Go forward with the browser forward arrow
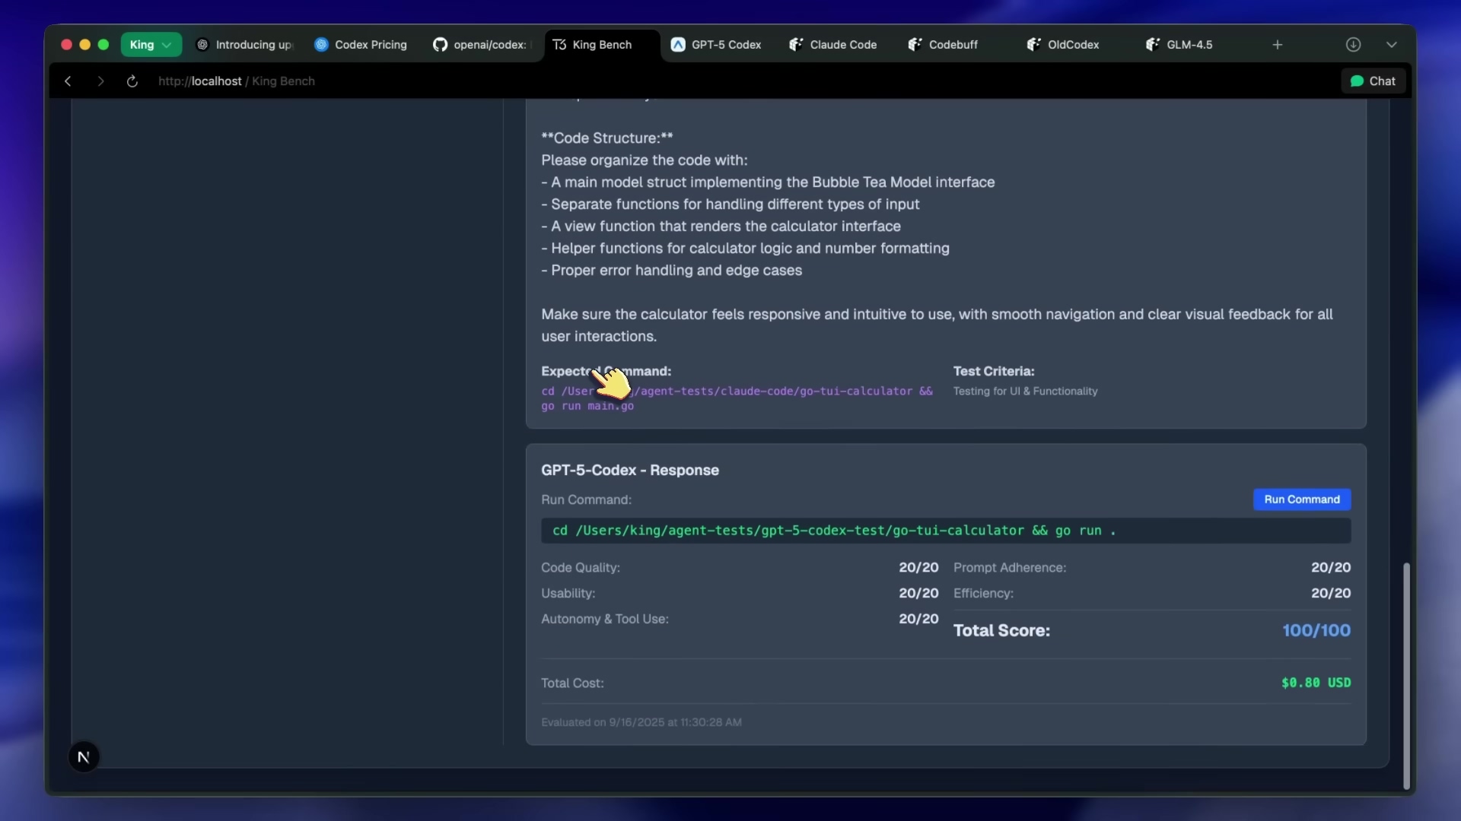Screen dimensions: 1461x821 (x=100, y=81)
